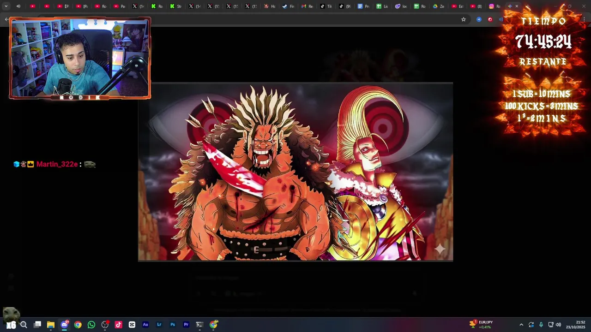The height and width of the screenshot is (332, 591).
Task: Open the second Chrome profile icon on taskbar
Action: pos(213,325)
